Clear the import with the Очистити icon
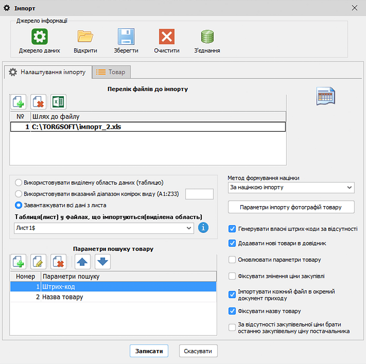The height and width of the screenshot is (364, 366). (x=166, y=37)
